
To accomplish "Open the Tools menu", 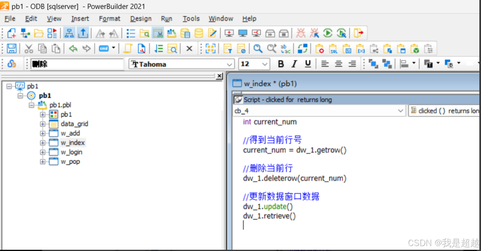I will pyautogui.click(x=191, y=18).
